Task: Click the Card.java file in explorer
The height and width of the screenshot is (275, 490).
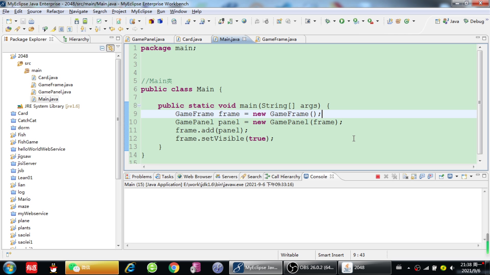Action: pos(48,78)
